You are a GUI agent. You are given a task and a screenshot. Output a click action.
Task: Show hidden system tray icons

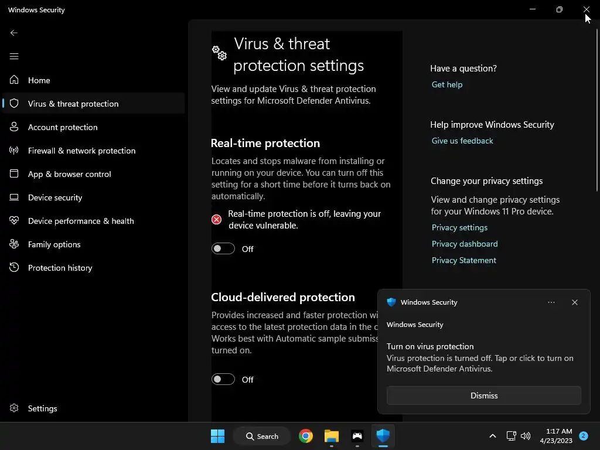point(493,436)
